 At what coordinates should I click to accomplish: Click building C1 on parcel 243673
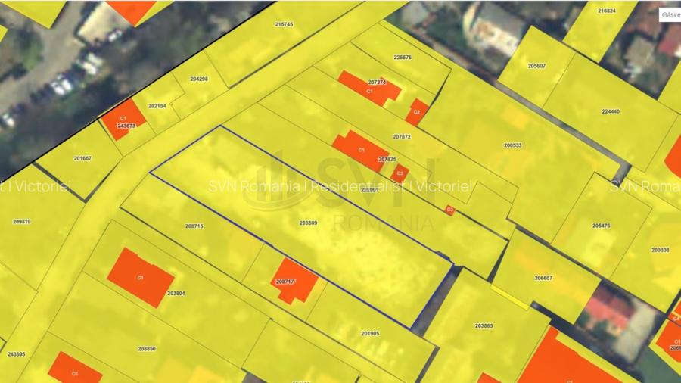(x=120, y=121)
